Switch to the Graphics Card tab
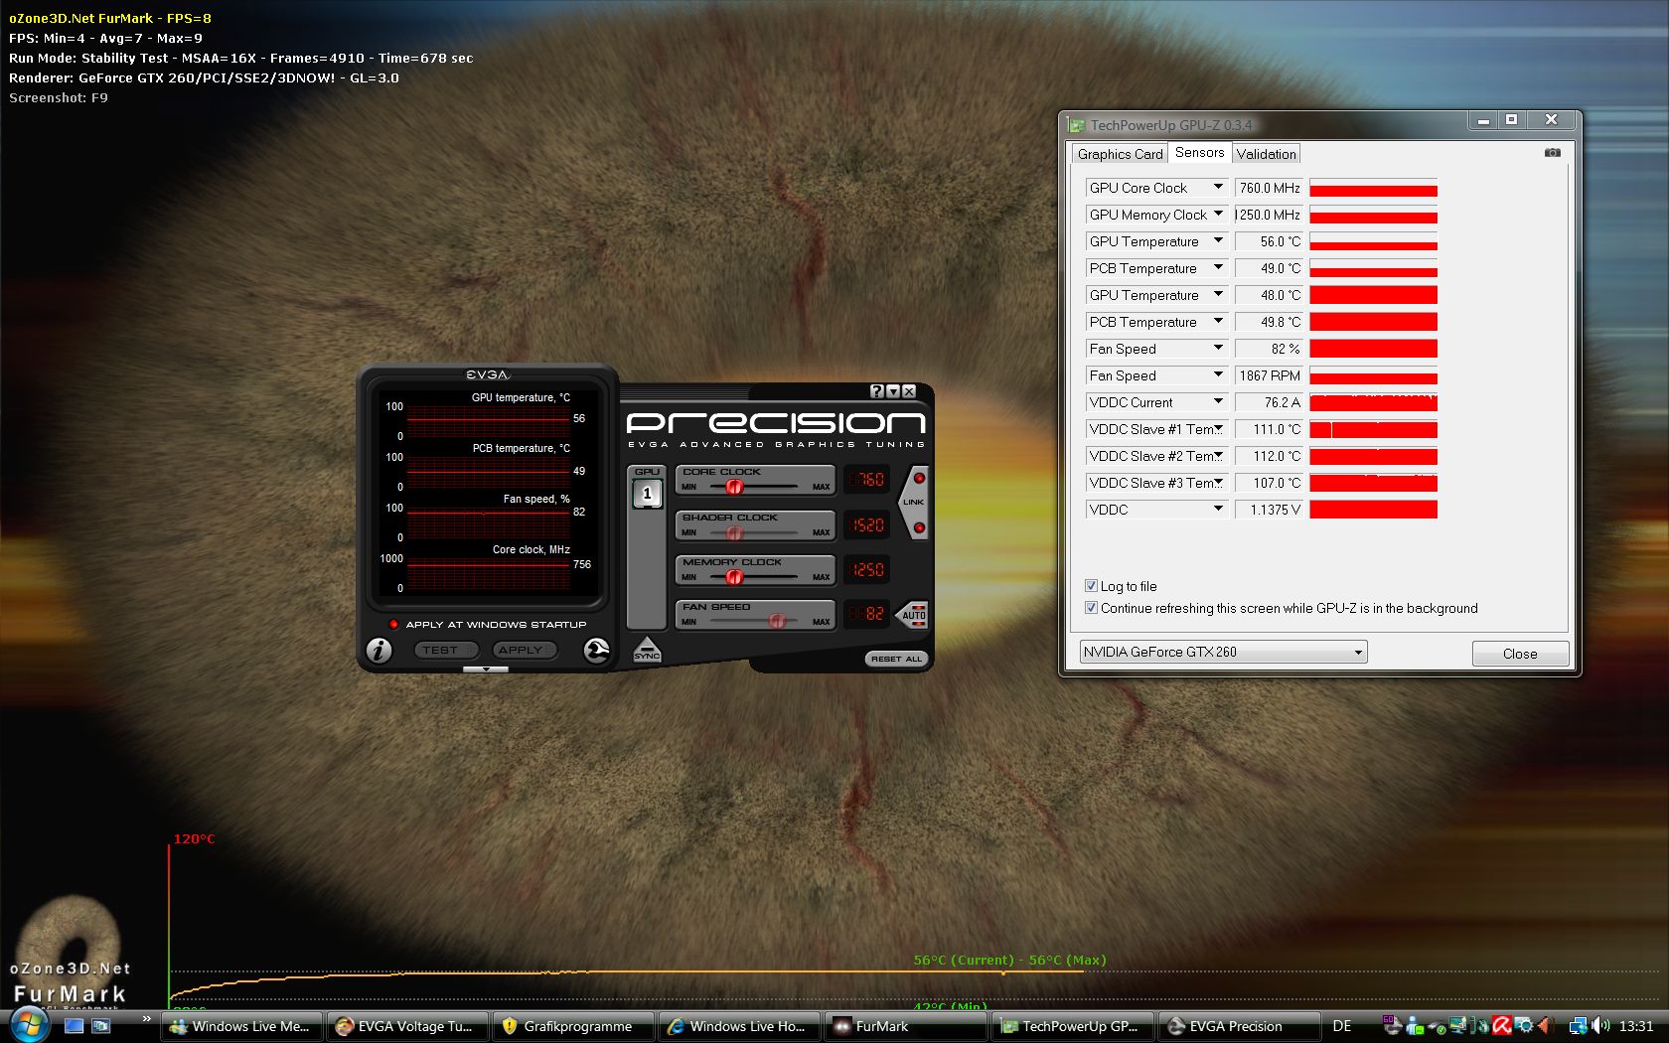 coord(1120,154)
